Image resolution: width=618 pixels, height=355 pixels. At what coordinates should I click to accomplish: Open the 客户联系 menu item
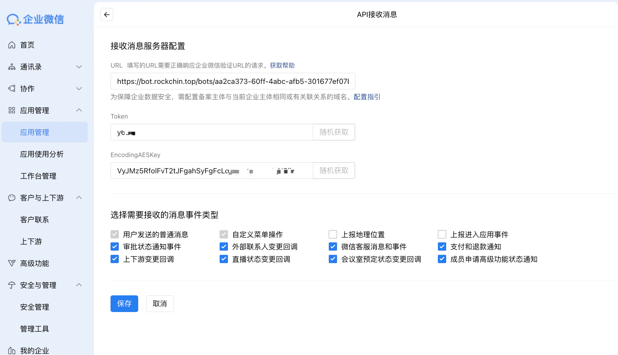[34, 219]
